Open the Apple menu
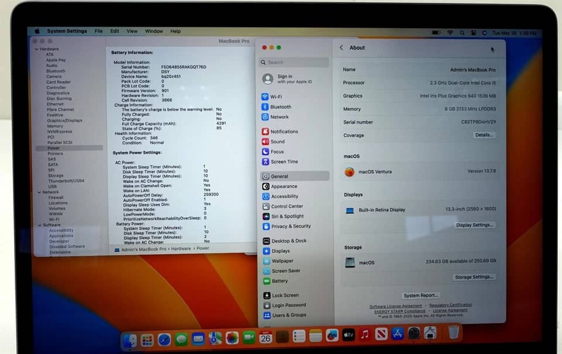Image resolution: width=562 pixels, height=354 pixels. pyautogui.click(x=37, y=31)
